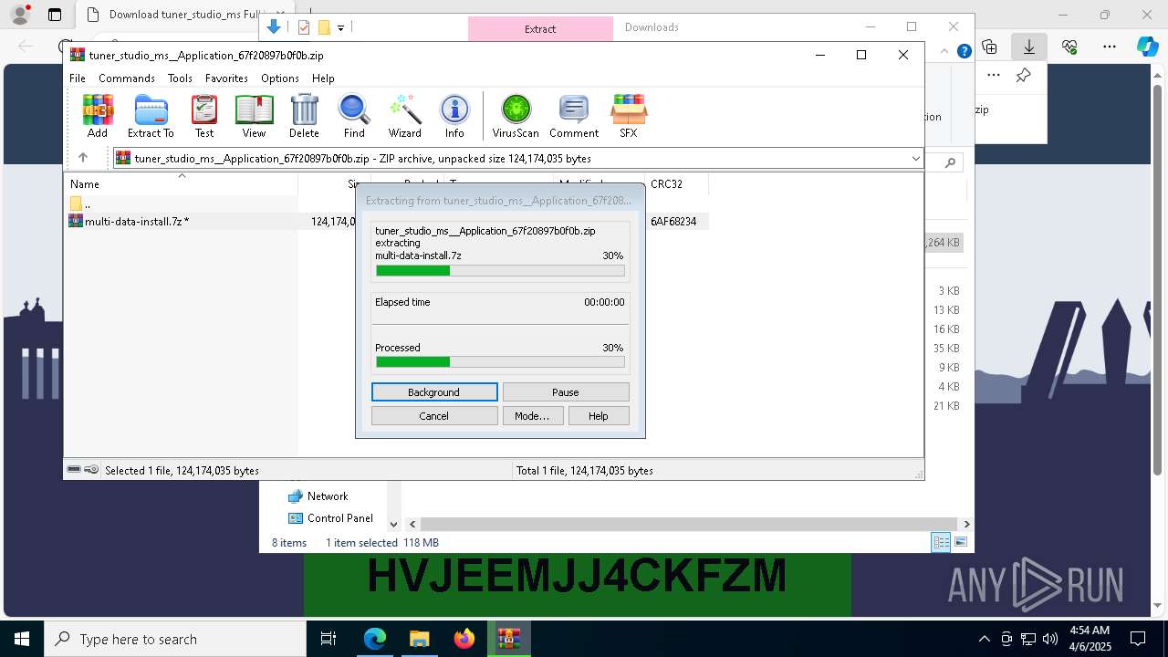
Task: Show hidden system tray icons
Action: pos(984,639)
